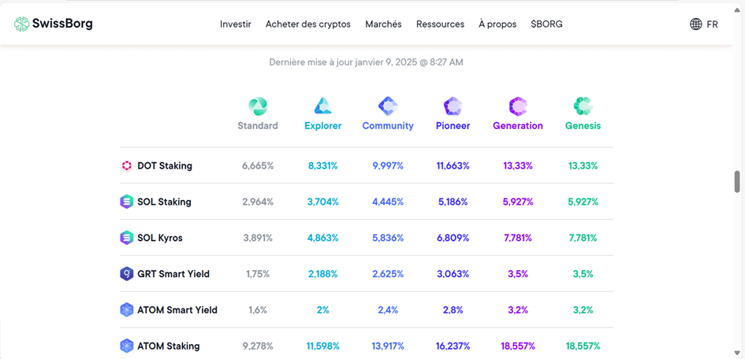Click the scrollbar down arrow
745x359 pixels.
tap(737, 353)
